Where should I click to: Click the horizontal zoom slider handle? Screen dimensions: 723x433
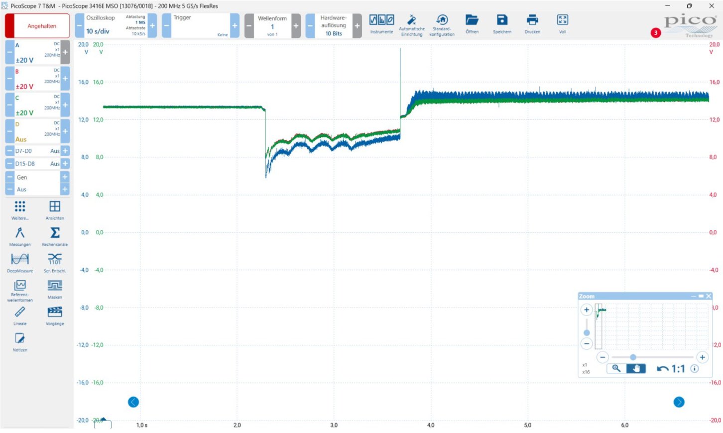(633, 357)
